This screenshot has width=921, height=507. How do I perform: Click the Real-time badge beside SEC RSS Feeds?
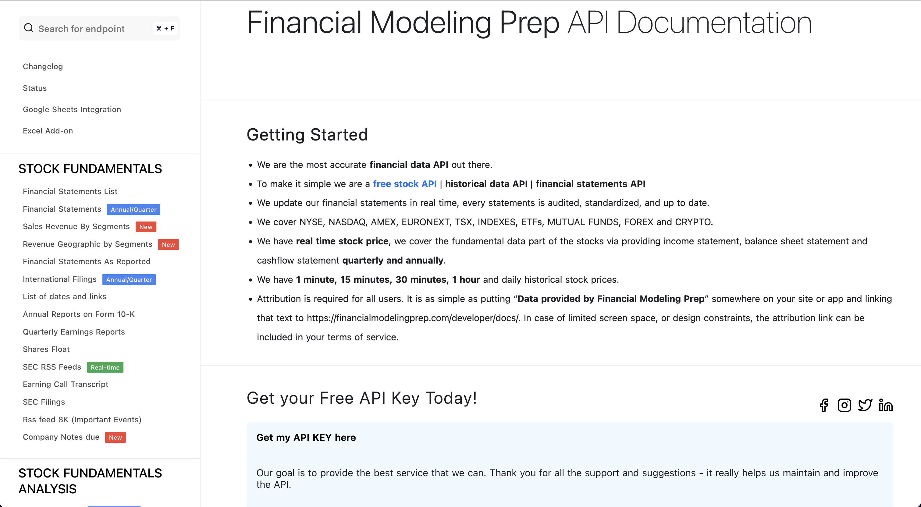click(105, 367)
